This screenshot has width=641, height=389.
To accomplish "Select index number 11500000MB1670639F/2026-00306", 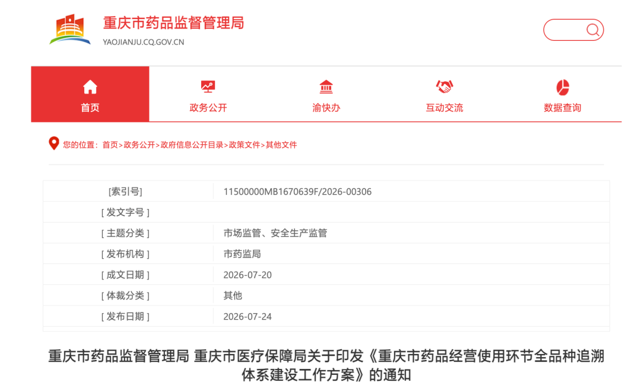I will pyautogui.click(x=297, y=192).
